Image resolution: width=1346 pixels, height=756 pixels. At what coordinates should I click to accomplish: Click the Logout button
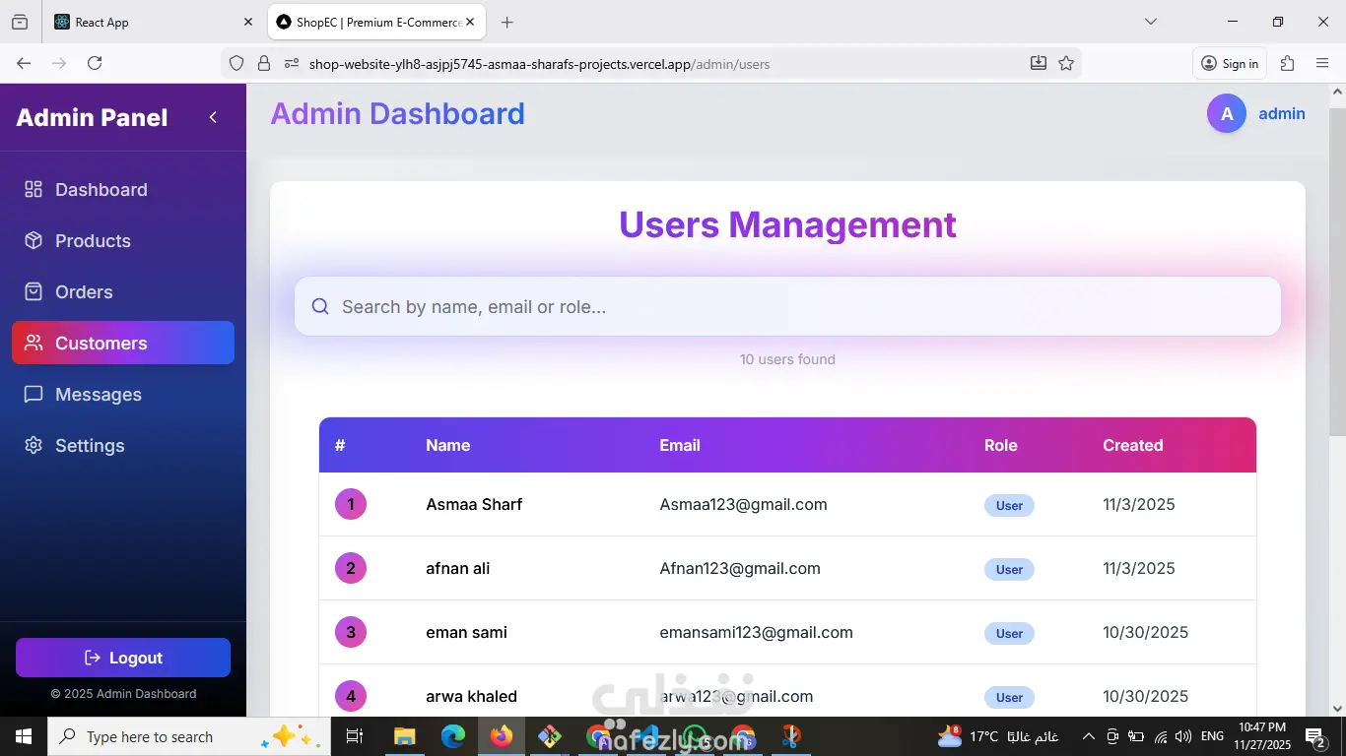(123, 658)
